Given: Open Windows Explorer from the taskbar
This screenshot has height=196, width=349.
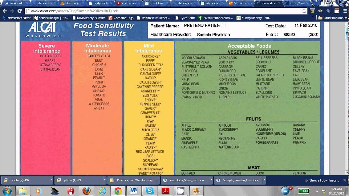Looking at the screenshot, I should 23,191.
